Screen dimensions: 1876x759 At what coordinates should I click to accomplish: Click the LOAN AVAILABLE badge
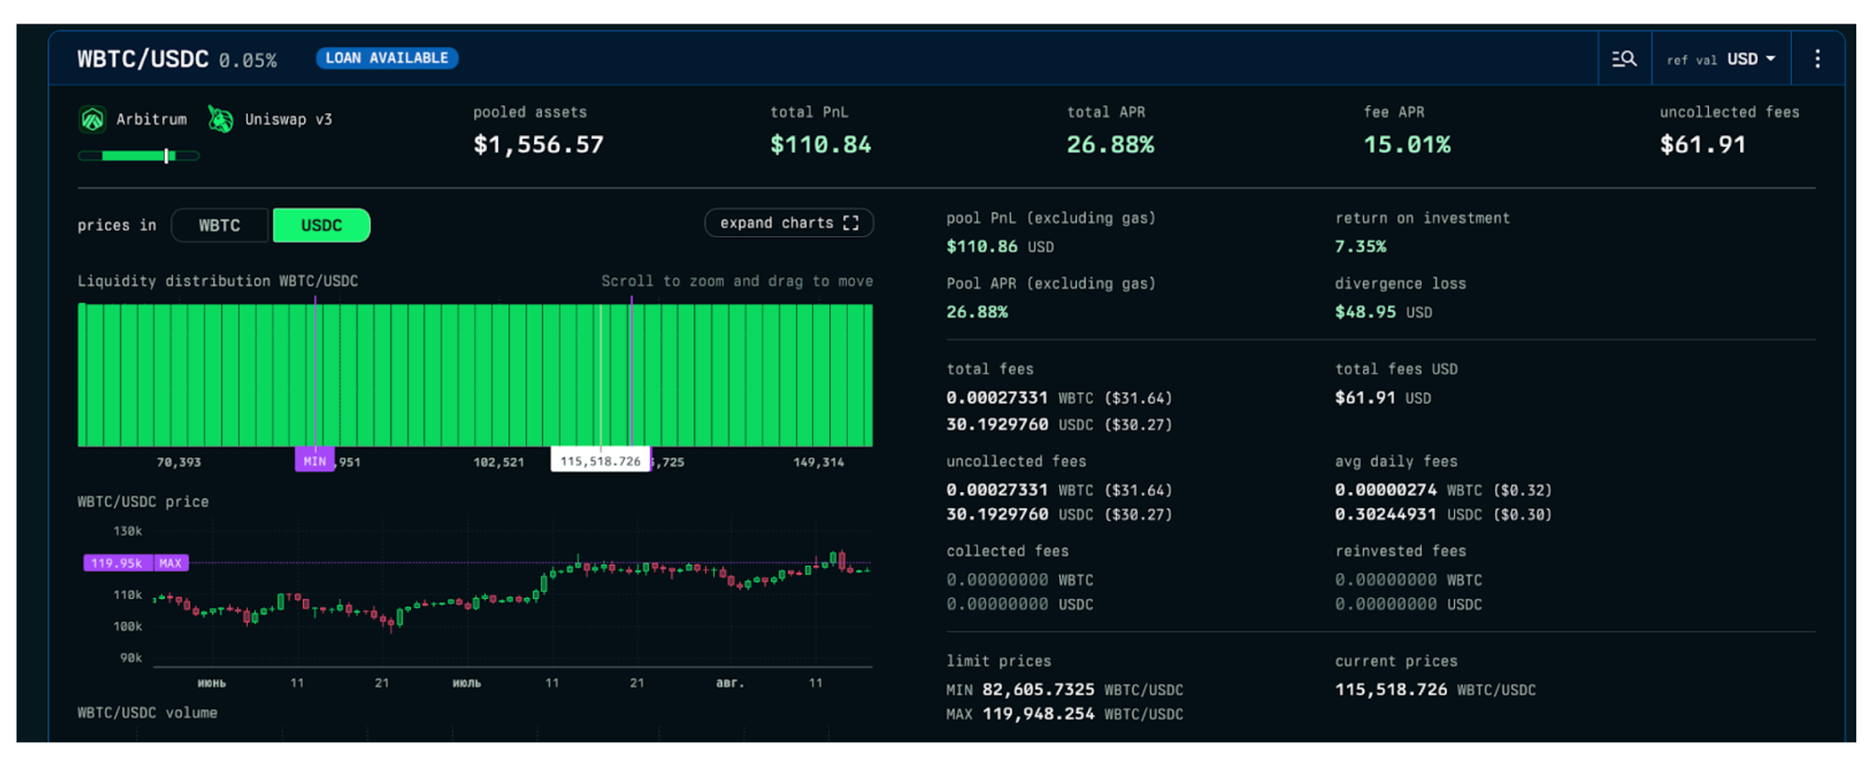[x=386, y=58]
